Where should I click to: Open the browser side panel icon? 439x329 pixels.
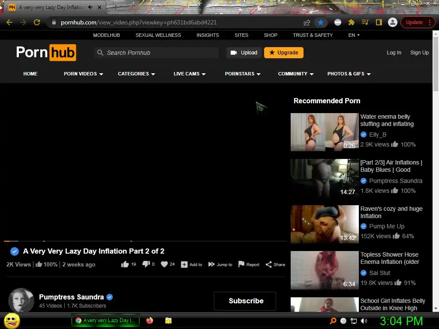click(379, 22)
